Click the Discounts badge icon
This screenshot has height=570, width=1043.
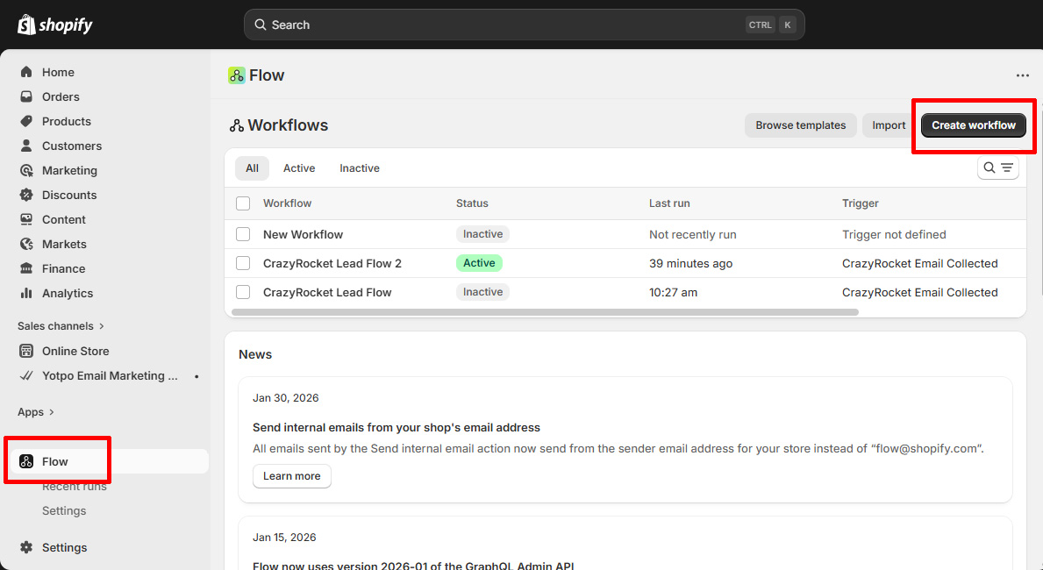pos(26,195)
